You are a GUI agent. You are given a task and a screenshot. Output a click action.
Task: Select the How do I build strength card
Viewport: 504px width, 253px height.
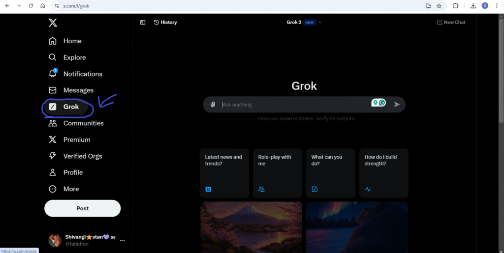point(384,173)
